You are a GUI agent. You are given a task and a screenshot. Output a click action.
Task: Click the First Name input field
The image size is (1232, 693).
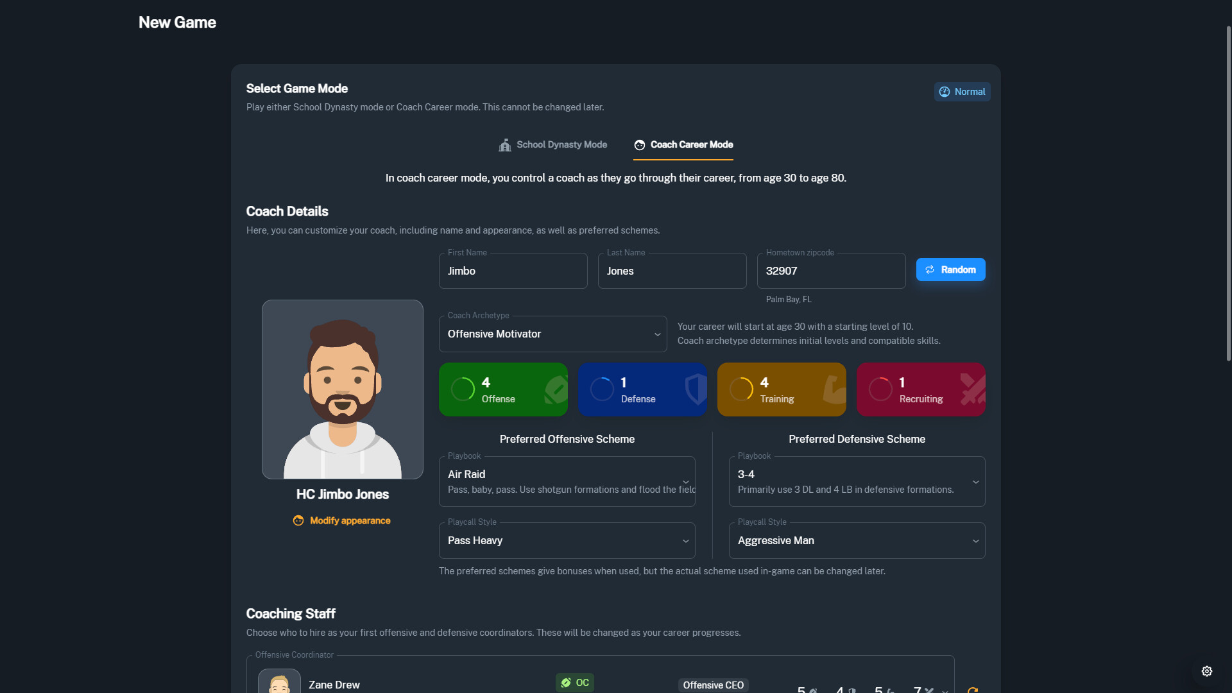[x=513, y=271]
